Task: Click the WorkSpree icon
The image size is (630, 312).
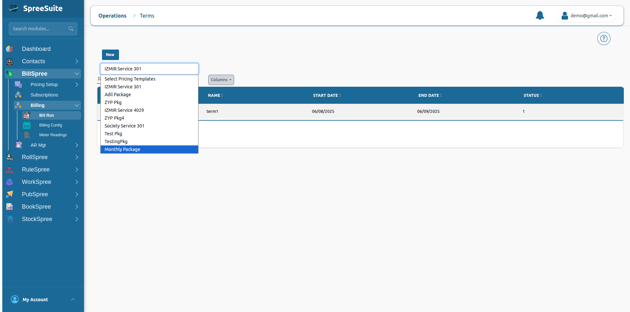Action: tap(9, 182)
